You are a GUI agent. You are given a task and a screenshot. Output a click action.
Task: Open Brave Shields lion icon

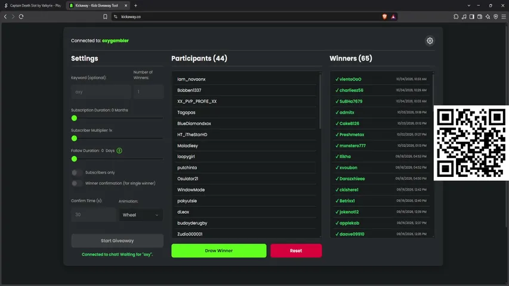(385, 17)
